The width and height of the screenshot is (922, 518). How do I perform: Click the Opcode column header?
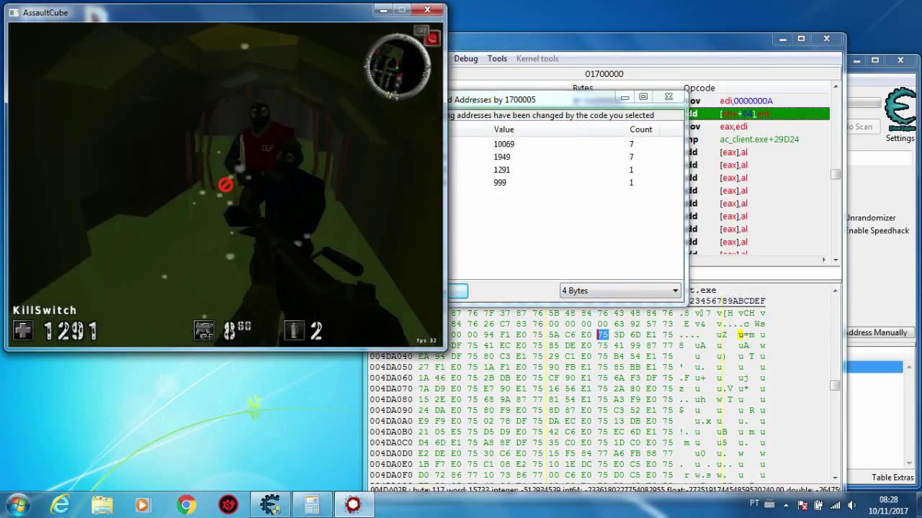(699, 88)
